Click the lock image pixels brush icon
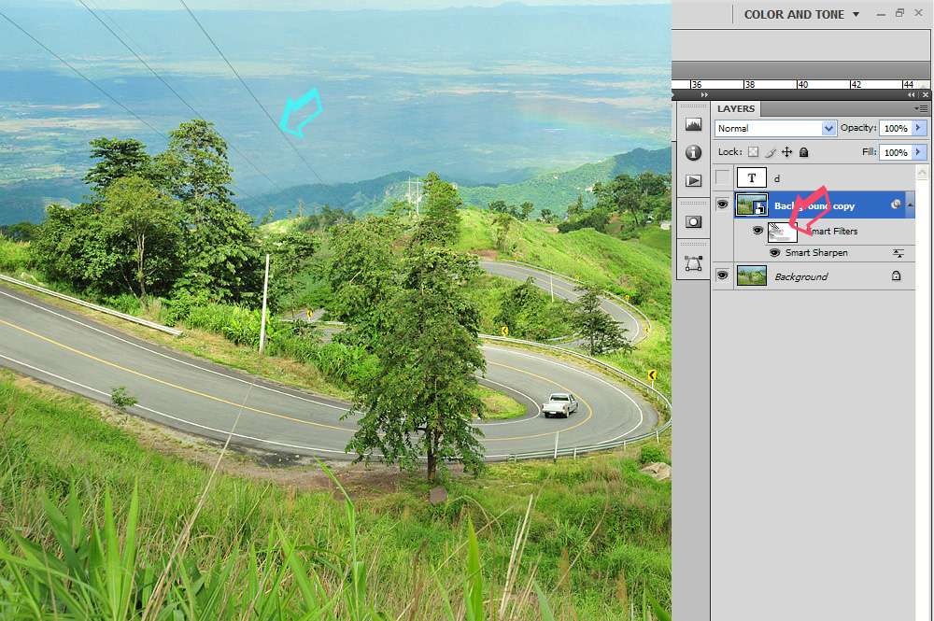 pyautogui.click(x=771, y=152)
